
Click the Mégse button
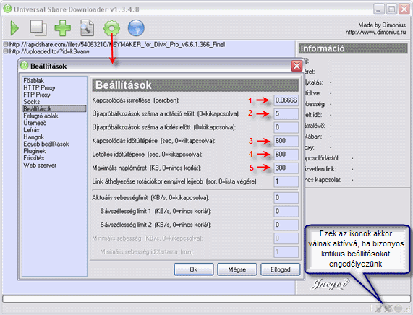coord(237,269)
